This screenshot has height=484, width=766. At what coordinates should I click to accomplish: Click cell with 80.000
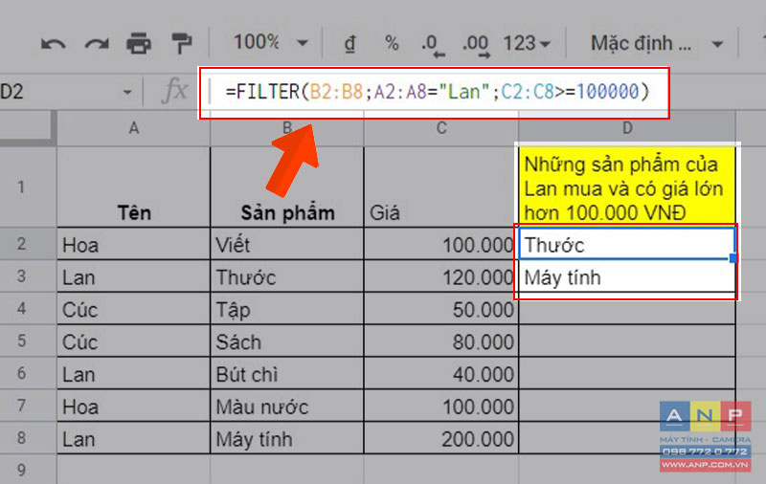pyautogui.click(x=441, y=341)
